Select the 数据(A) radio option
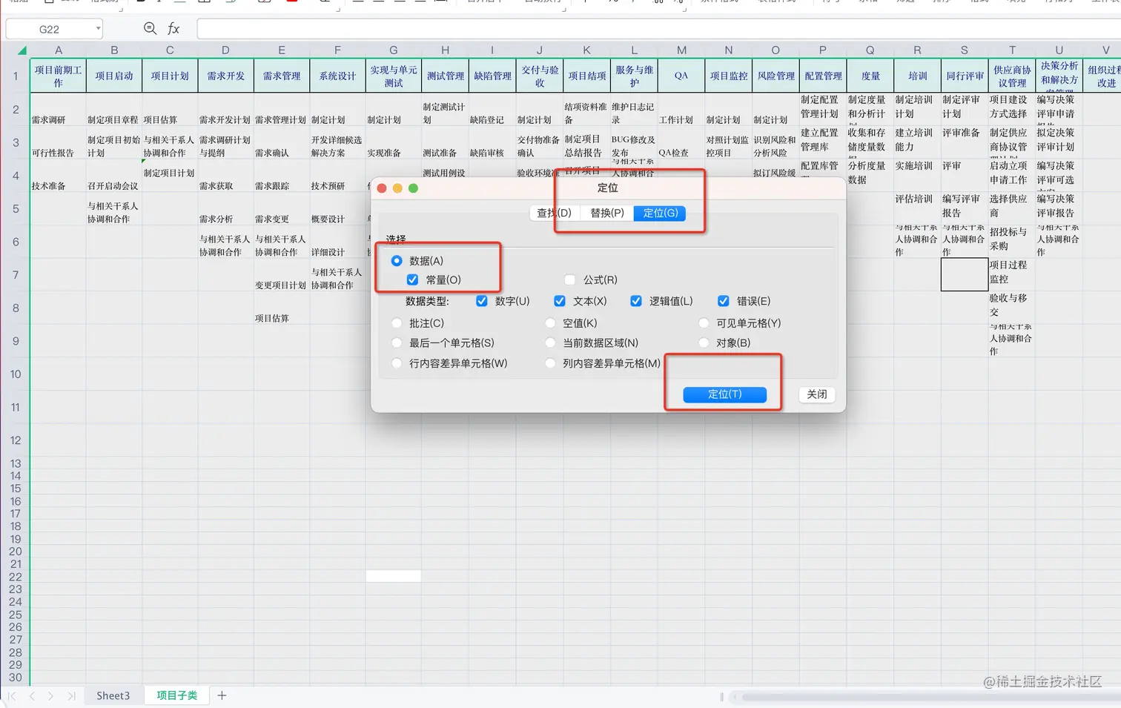The width and height of the screenshot is (1121, 708). click(397, 261)
